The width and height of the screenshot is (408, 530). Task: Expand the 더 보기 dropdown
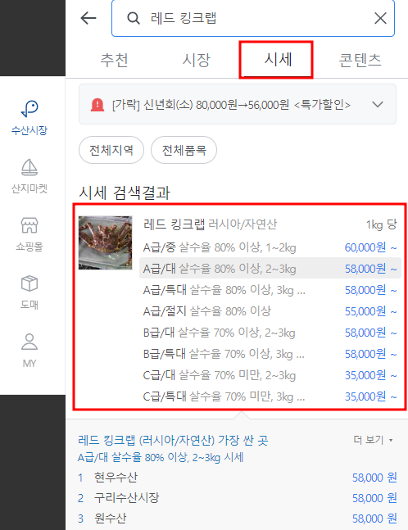coord(374,440)
